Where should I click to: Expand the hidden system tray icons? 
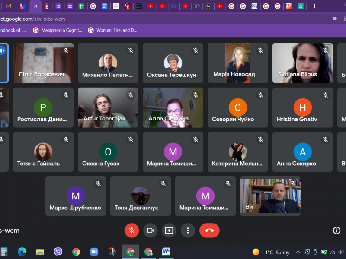tap(298, 252)
